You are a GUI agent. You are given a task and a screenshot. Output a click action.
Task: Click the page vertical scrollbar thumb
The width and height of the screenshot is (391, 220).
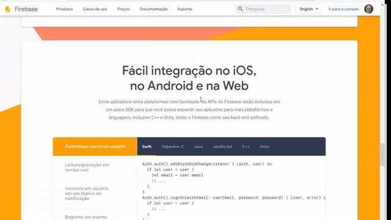tap(382, 155)
